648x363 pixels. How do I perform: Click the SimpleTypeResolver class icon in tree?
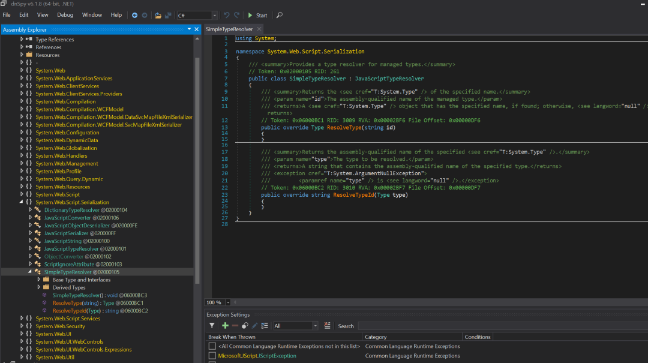38,272
